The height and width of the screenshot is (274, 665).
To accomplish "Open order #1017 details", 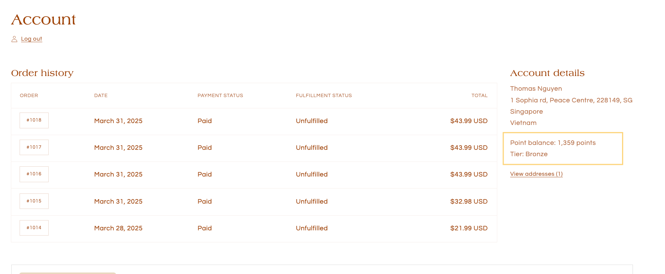I will tap(34, 147).
